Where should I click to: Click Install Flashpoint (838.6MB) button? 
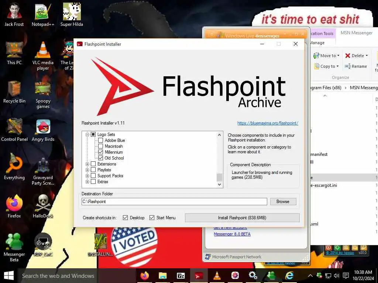[242, 218]
